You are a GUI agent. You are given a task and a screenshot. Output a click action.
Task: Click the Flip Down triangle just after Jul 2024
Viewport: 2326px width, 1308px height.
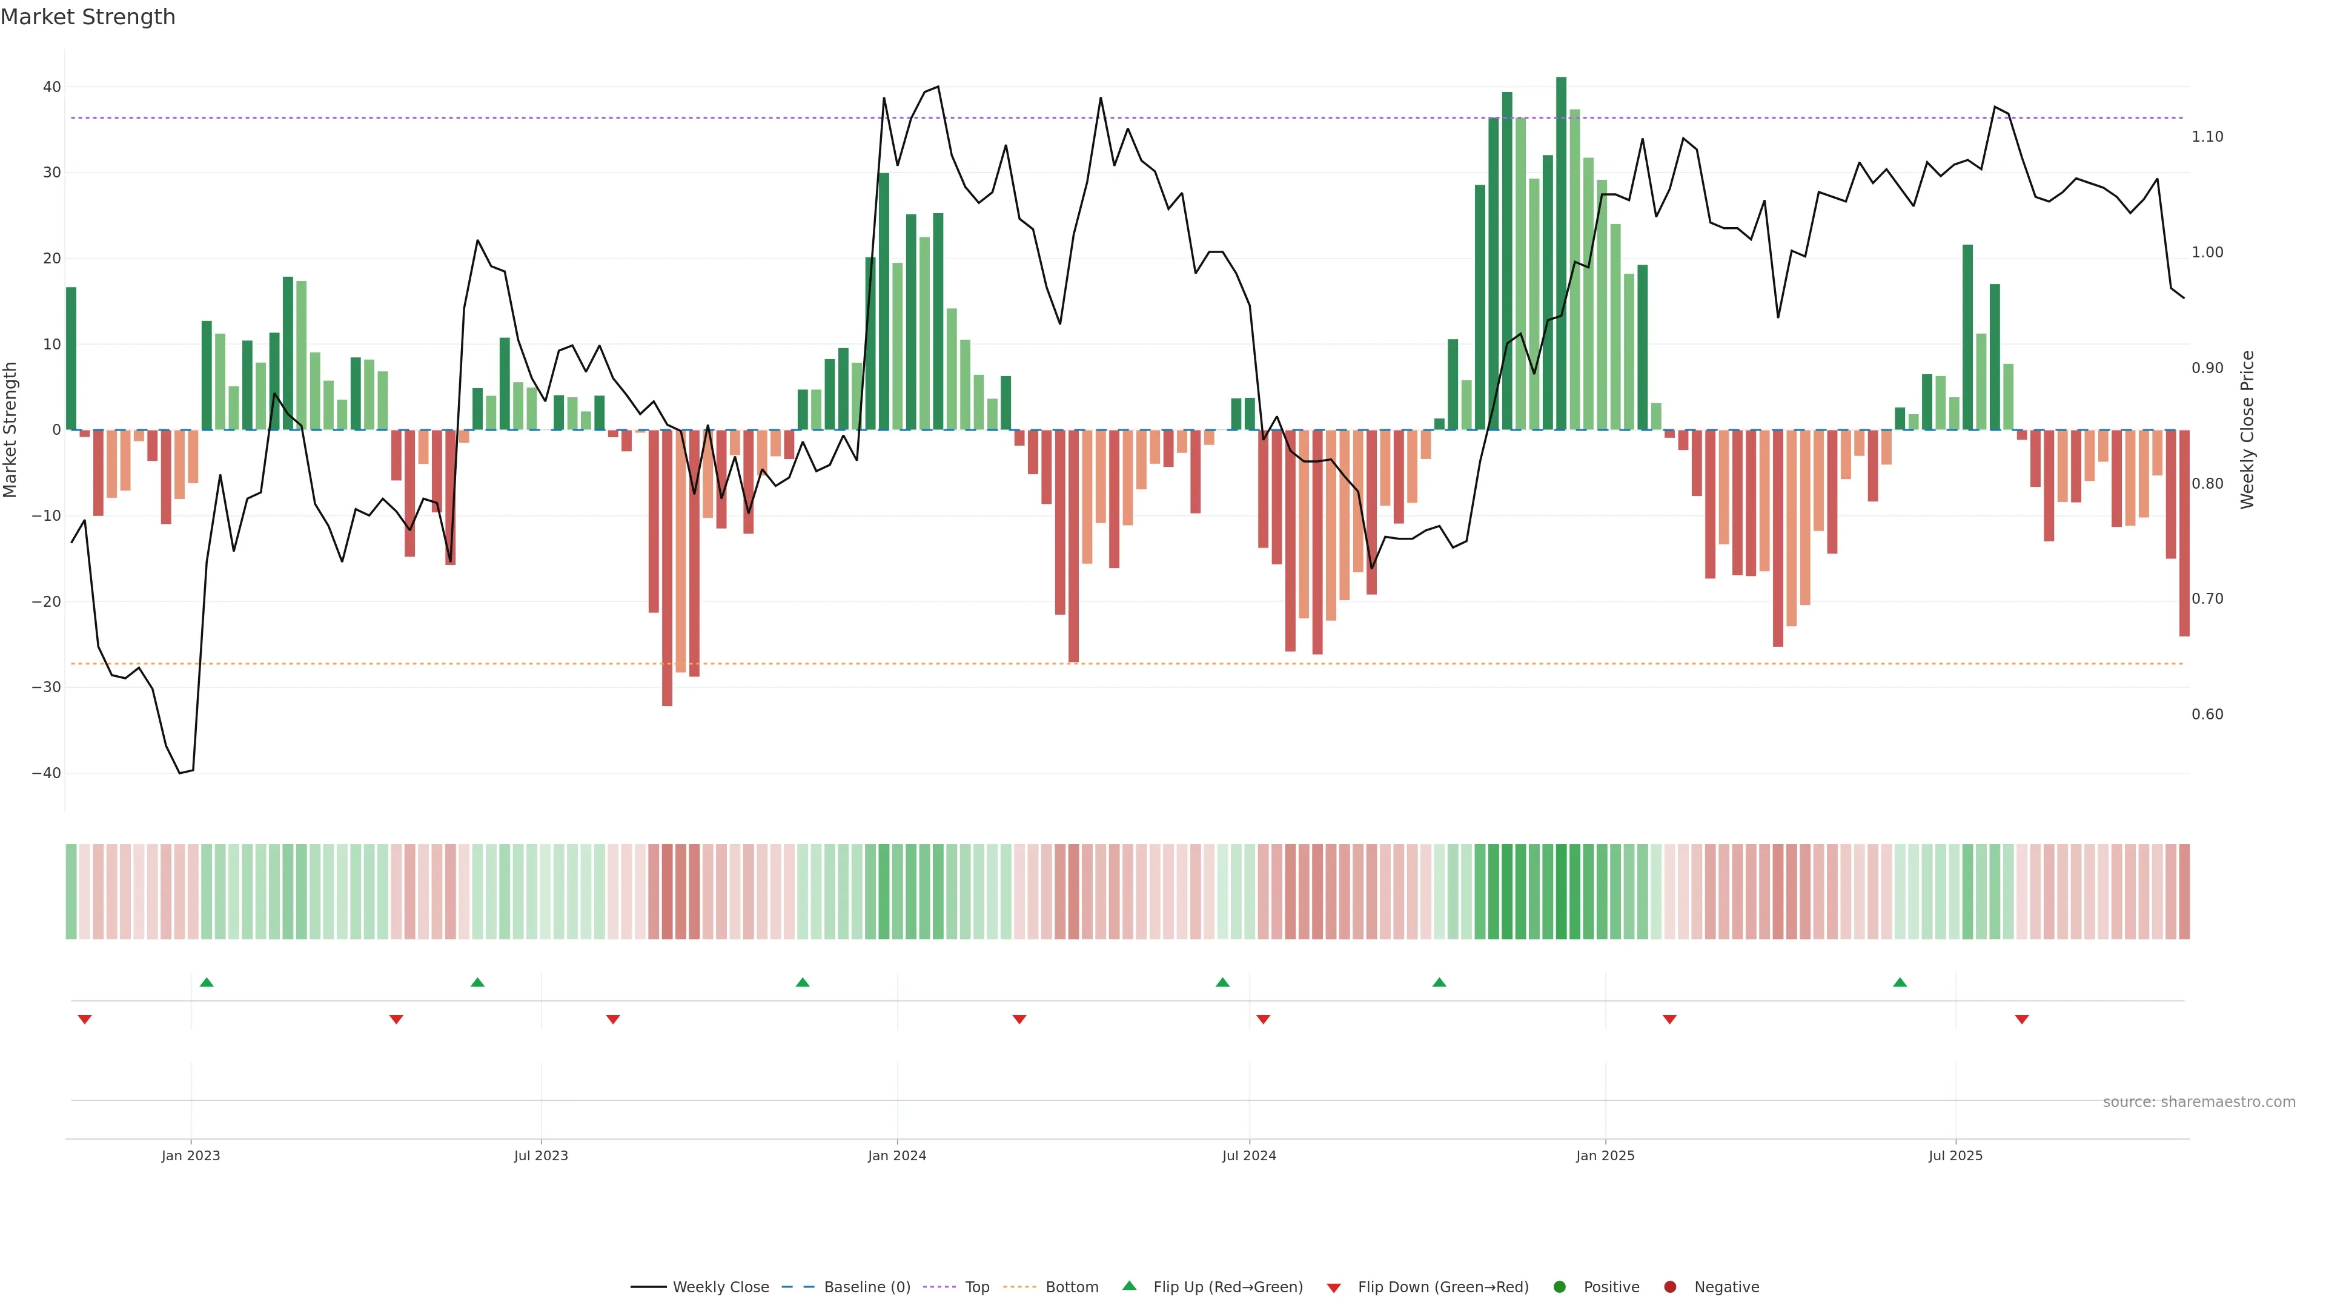point(1263,1019)
